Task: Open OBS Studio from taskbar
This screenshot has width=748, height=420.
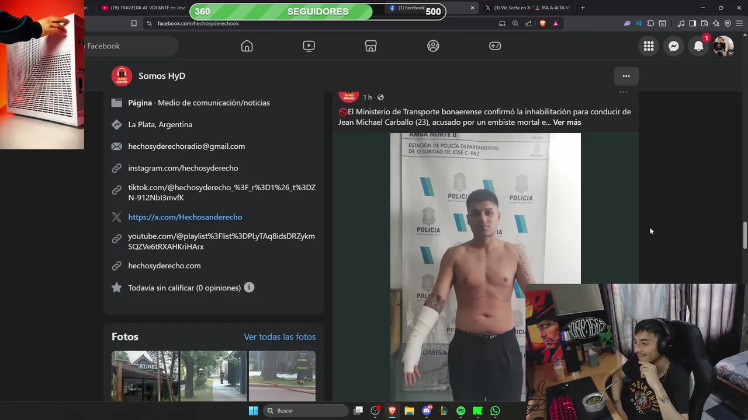Action: pos(375,411)
